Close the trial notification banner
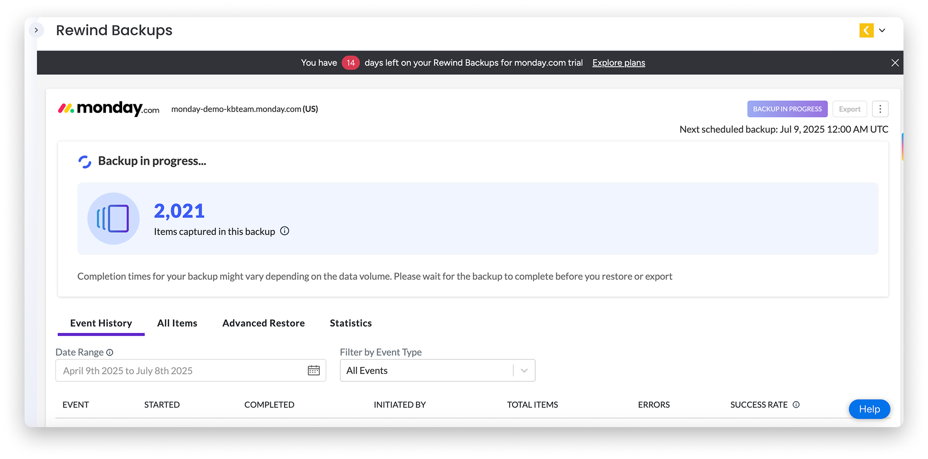Image resolution: width=928 pixels, height=459 pixels. click(x=895, y=63)
